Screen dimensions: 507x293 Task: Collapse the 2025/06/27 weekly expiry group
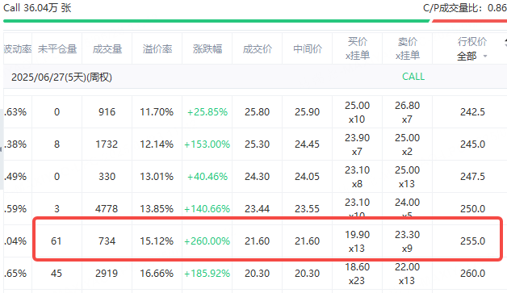pyautogui.click(x=61, y=77)
